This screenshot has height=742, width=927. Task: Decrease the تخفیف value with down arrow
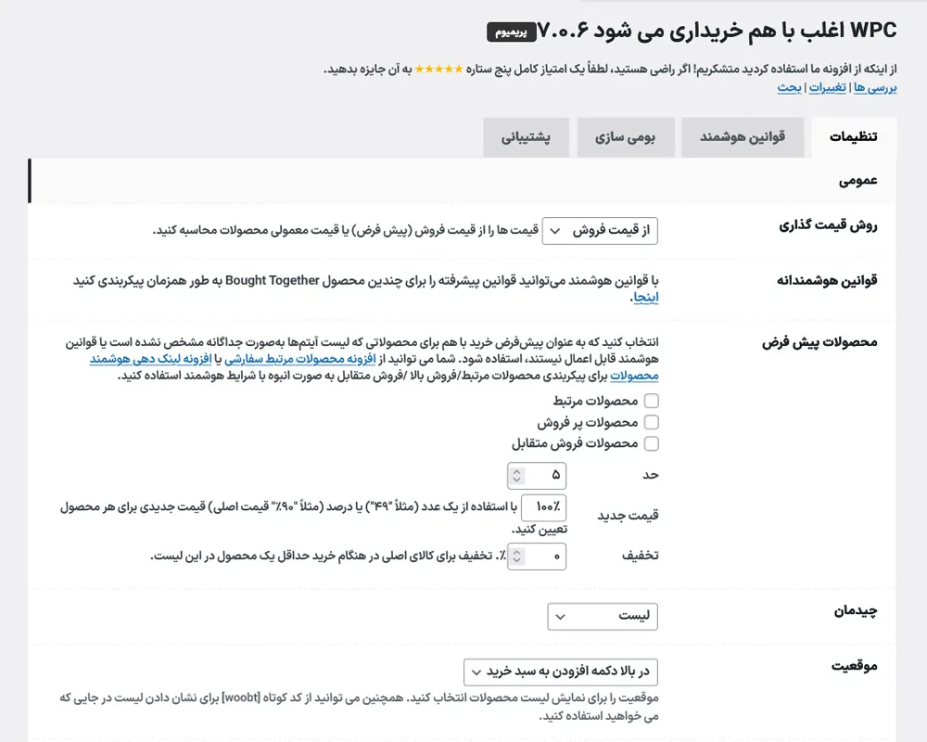click(x=517, y=560)
